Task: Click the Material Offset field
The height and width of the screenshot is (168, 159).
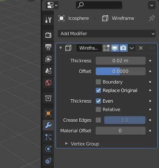Action: [120, 131]
